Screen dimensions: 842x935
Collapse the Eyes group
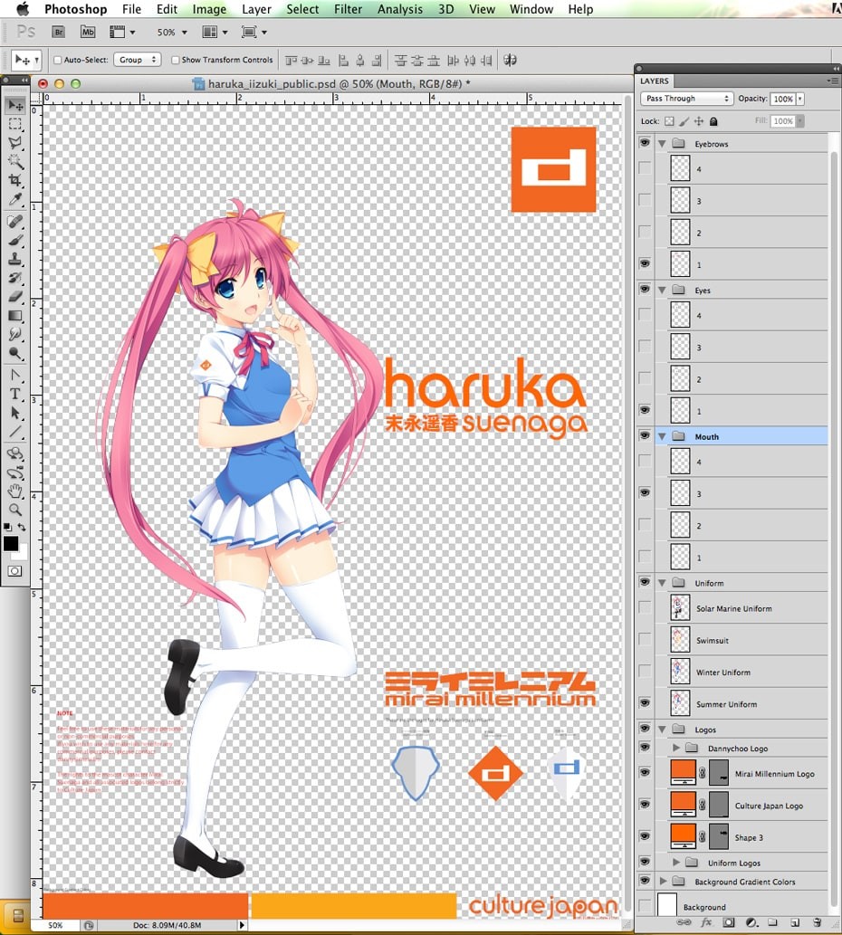pos(662,290)
